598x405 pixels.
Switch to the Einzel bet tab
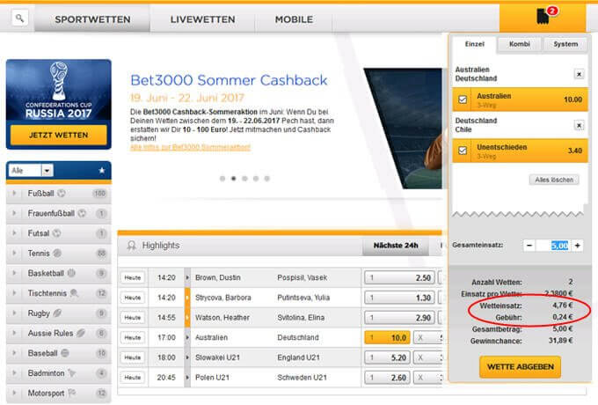pos(474,44)
